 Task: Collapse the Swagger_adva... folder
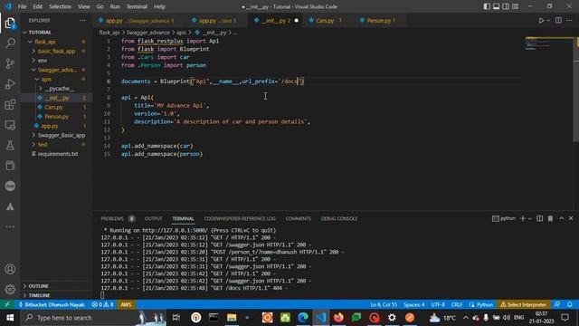tap(56, 70)
